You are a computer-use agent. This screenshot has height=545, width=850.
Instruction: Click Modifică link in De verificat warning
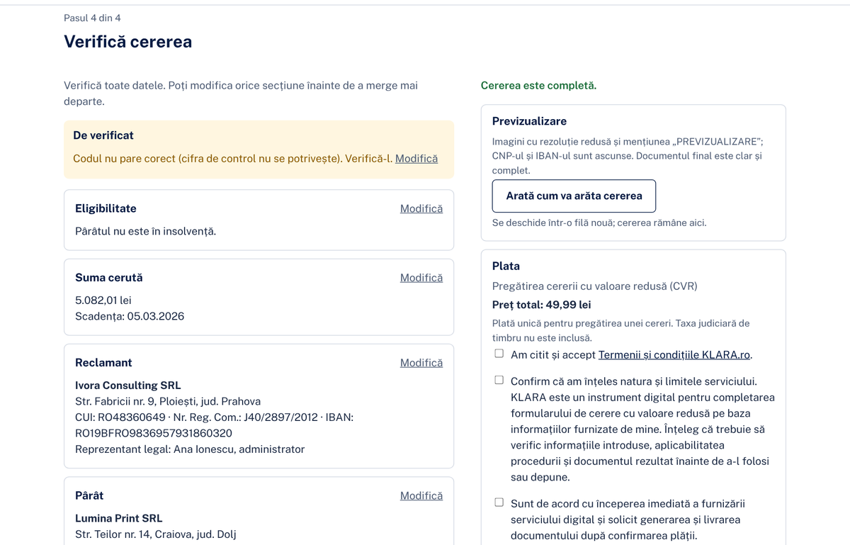[x=416, y=159]
